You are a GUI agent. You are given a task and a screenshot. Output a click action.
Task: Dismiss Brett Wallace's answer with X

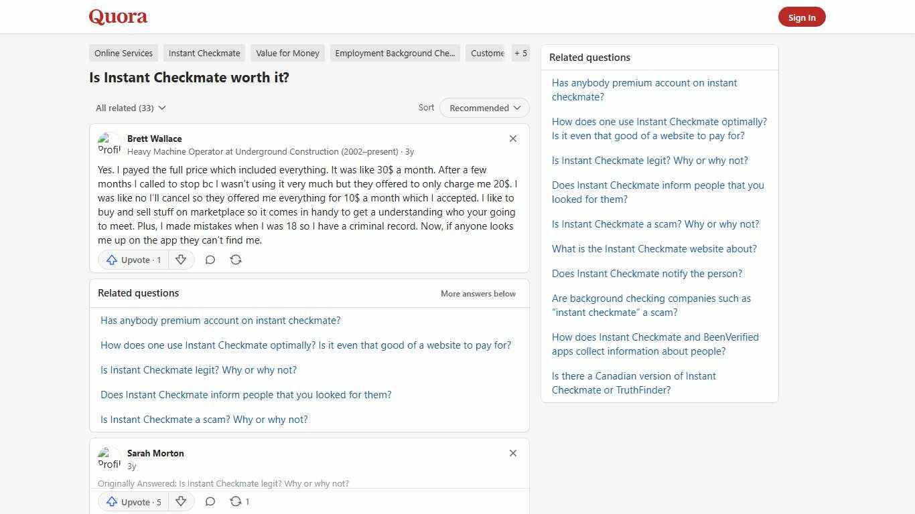(513, 139)
